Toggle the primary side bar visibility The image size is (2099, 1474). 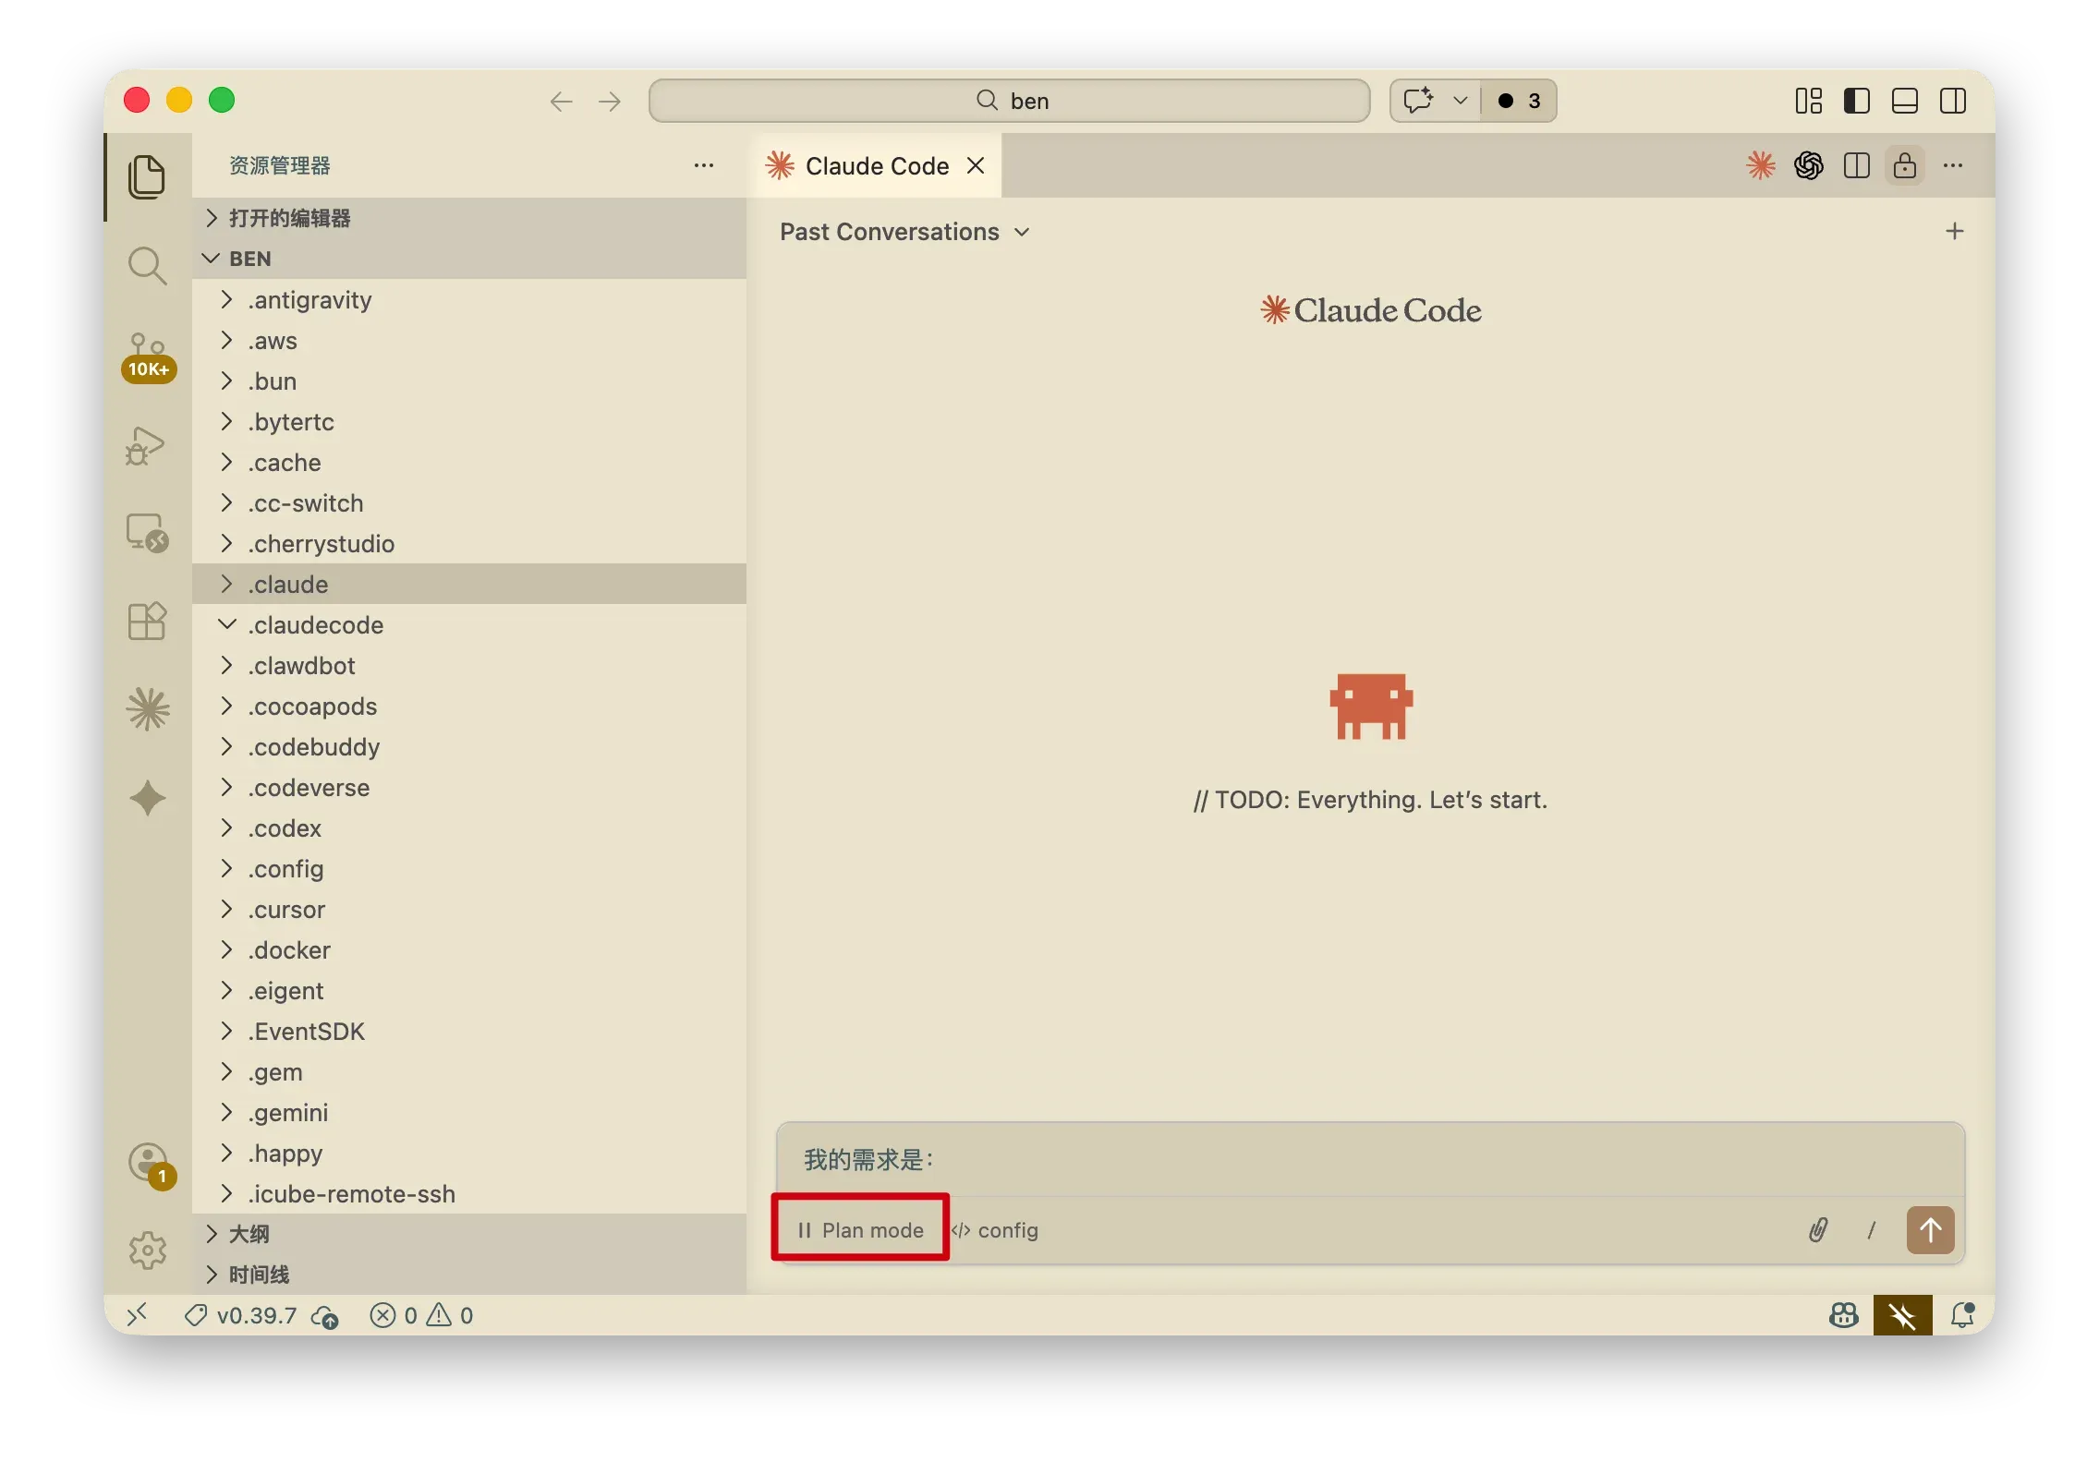click(1857, 101)
